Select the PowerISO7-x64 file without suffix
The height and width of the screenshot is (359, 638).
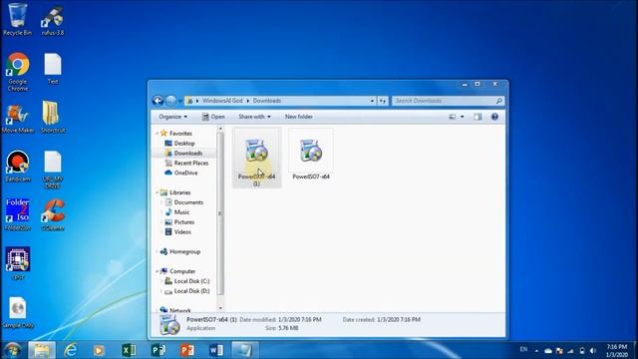click(311, 155)
